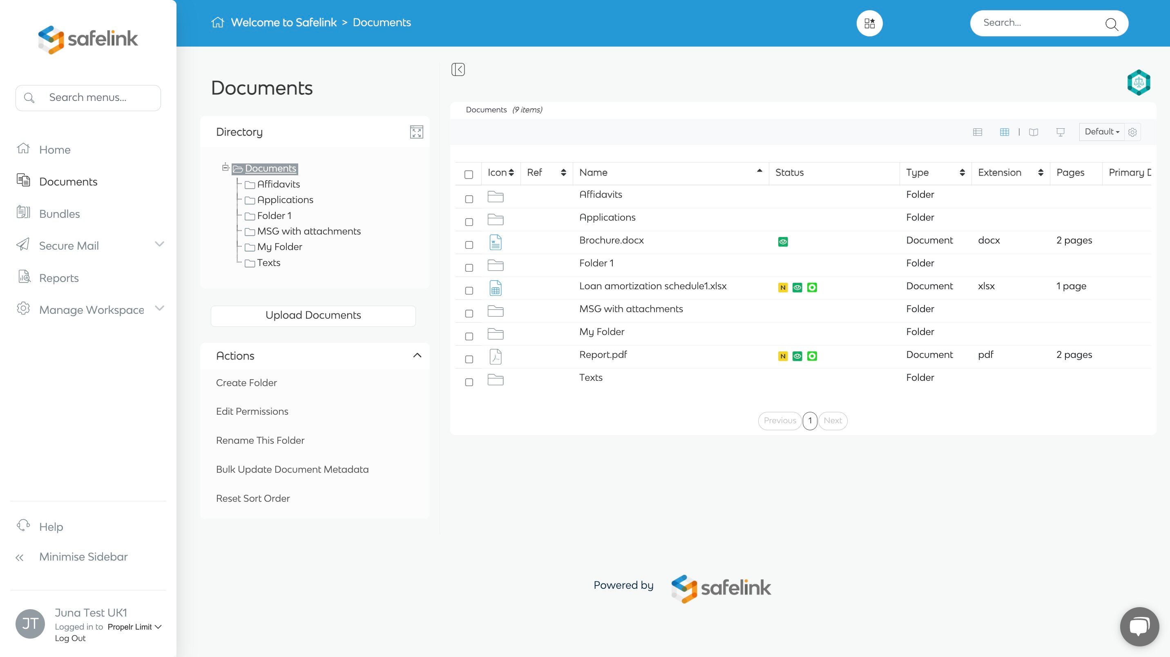
Task: Open the view settings gear icon
Action: pyautogui.click(x=1132, y=132)
